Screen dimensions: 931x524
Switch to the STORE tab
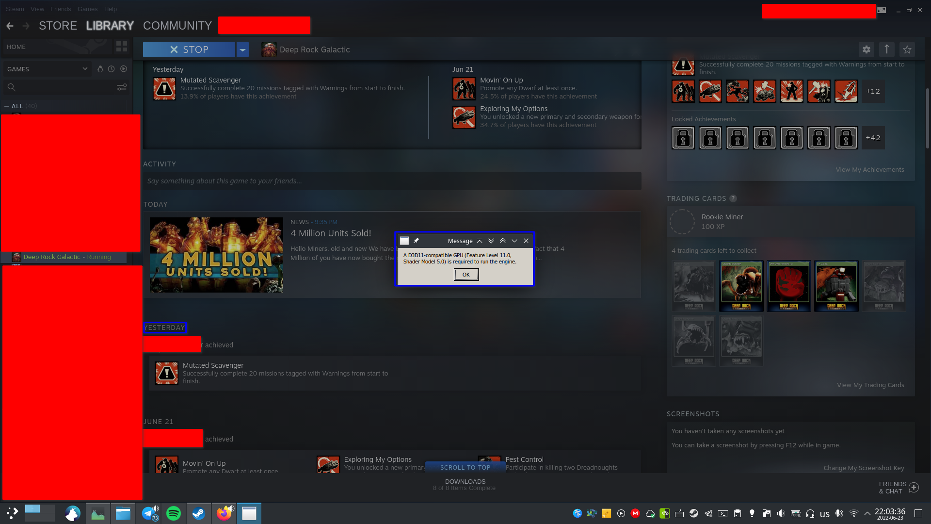58,26
